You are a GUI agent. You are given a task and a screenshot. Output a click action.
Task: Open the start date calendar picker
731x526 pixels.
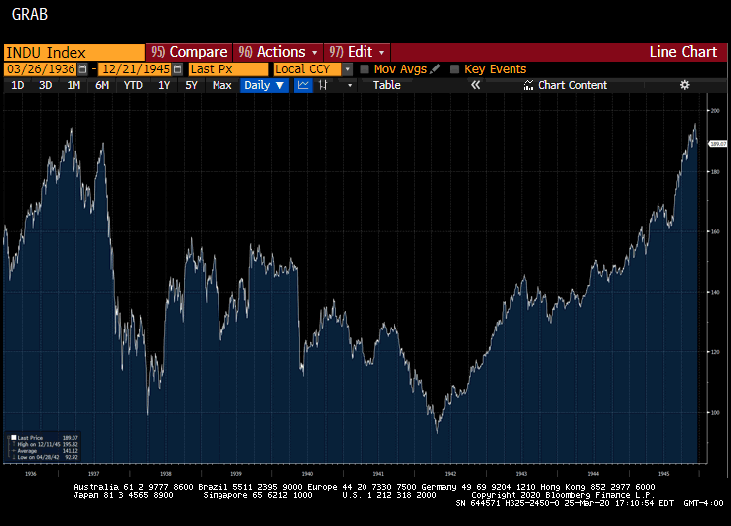click(82, 69)
